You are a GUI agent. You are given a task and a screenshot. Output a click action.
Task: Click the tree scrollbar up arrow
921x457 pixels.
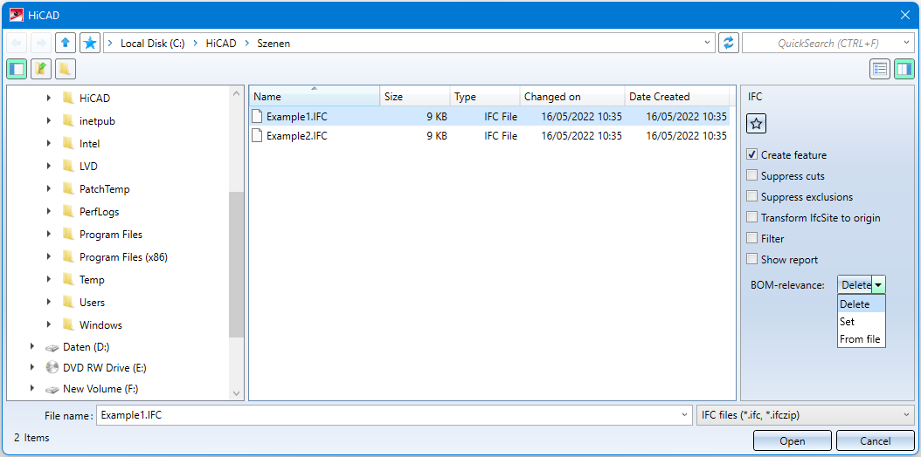(x=236, y=93)
